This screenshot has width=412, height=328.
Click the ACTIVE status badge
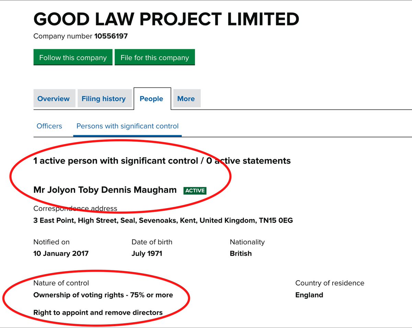pyautogui.click(x=195, y=190)
